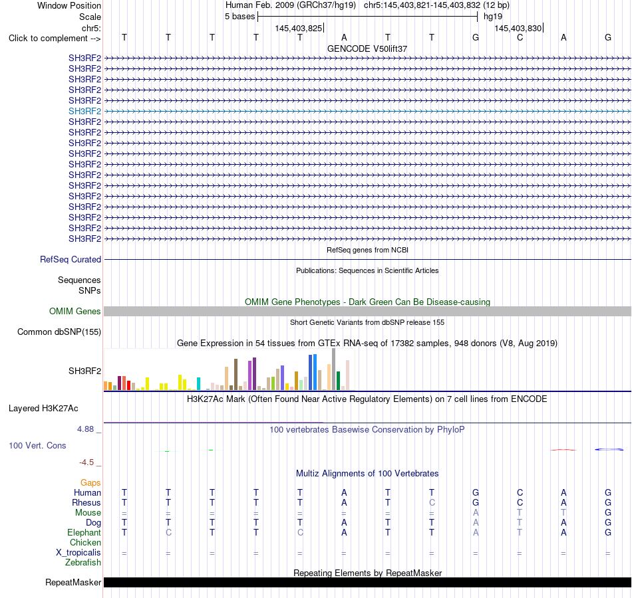Viewport: 632px width, 598px height.
Task: Click the dark G in the Mouse row
Action: [x=608, y=513]
